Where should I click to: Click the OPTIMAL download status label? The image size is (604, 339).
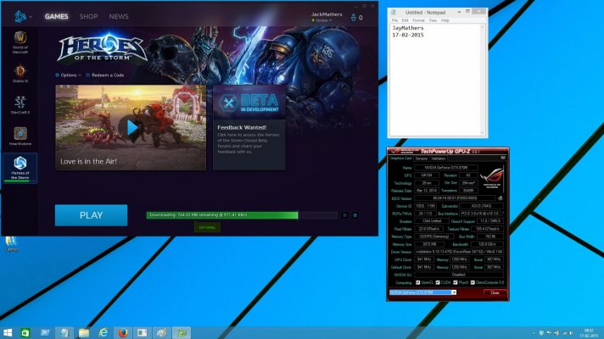[207, 227]
